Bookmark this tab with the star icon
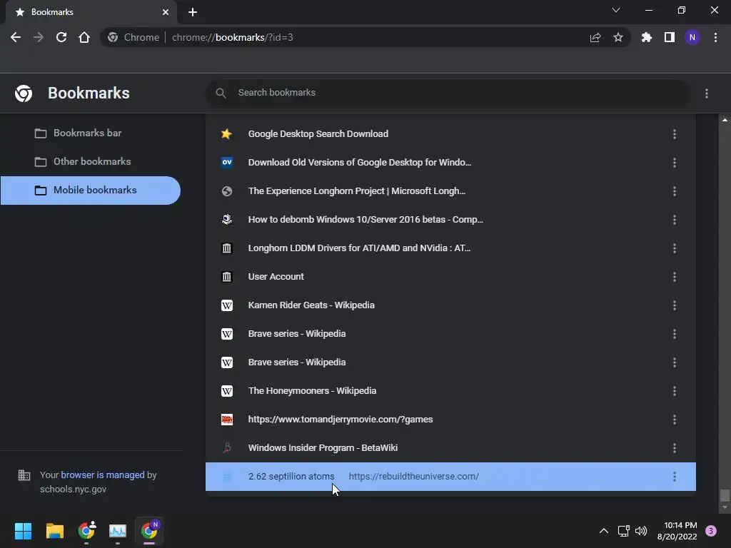Screen dimensions: 731x548 click(618, 37)
